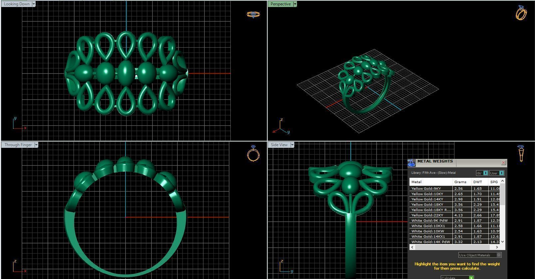The width and height of the screenshot is (535, 279).
Task: Select the Through Finger viewport label
Action: click(x=18, y=145)
